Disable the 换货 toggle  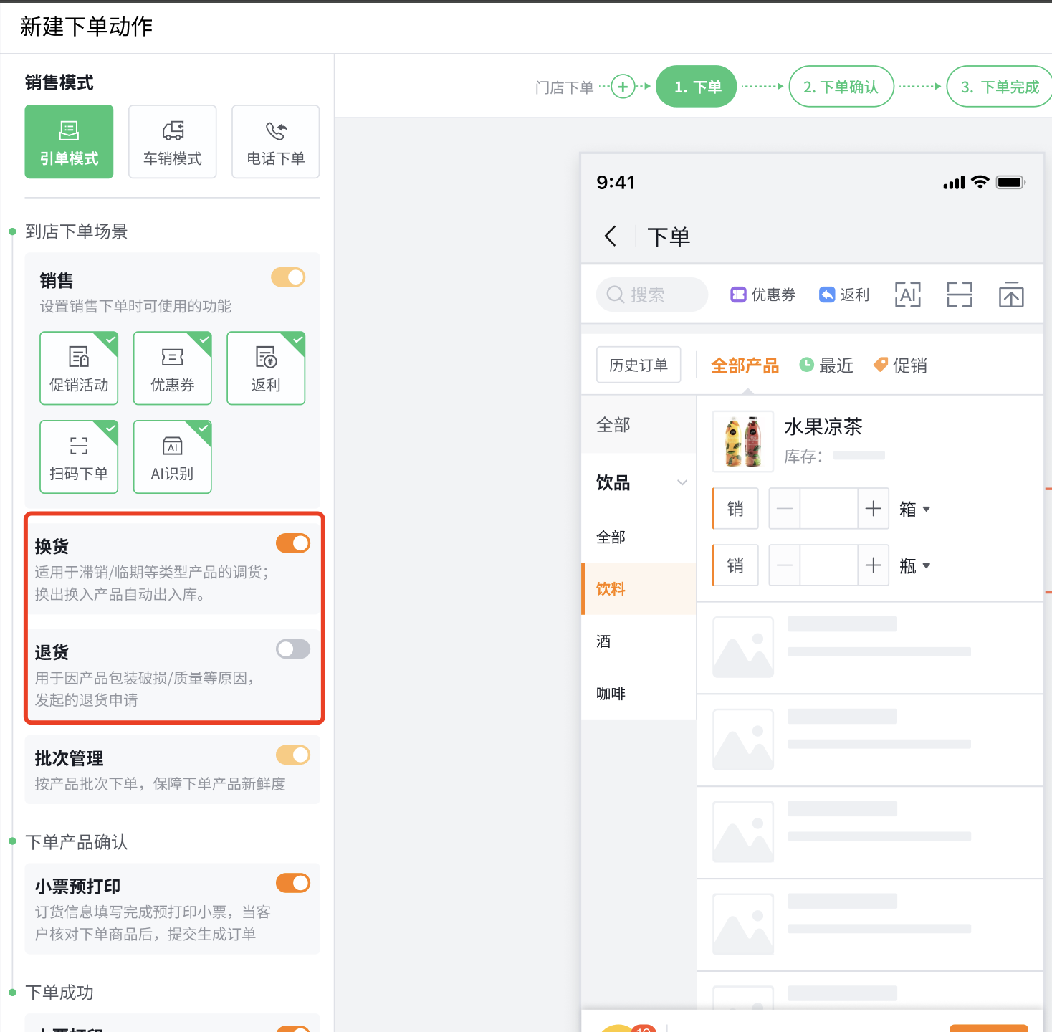[293, 543]
